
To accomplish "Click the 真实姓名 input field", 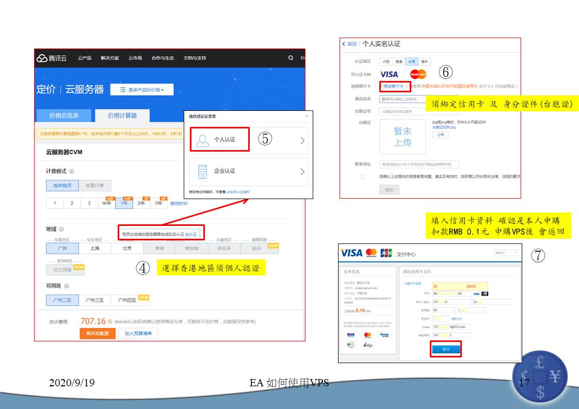I will tap(403, 99).
